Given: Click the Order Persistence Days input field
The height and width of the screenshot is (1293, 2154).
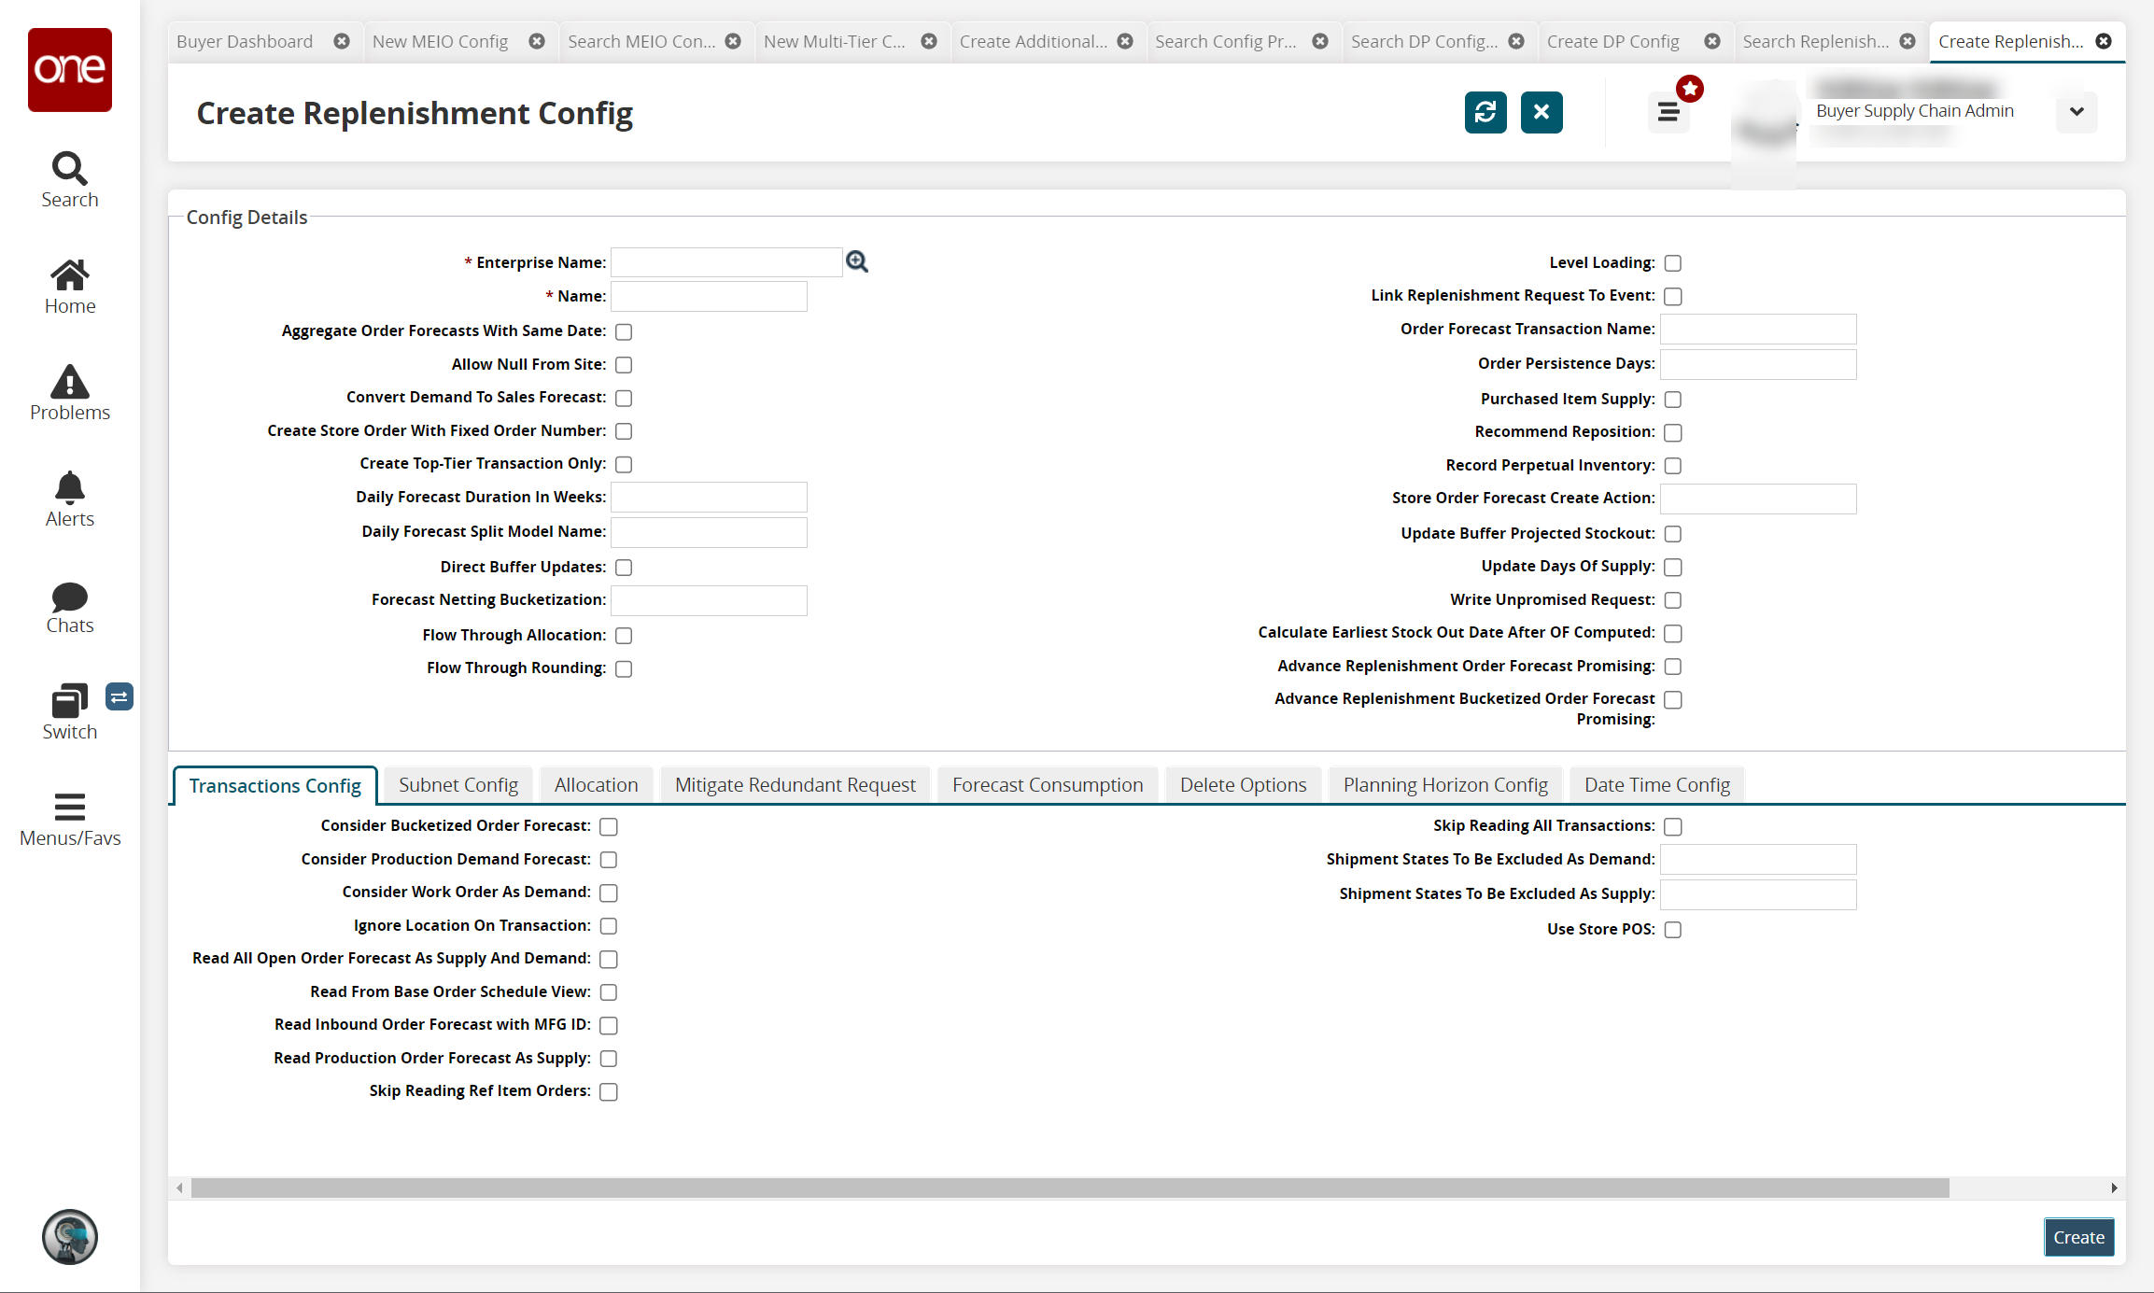Looking at the screenshot, I should click(x=1757, y=364).
